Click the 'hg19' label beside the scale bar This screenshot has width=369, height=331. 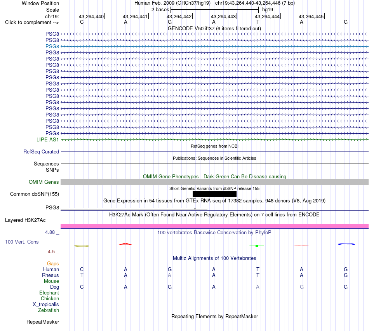(268, 10)
